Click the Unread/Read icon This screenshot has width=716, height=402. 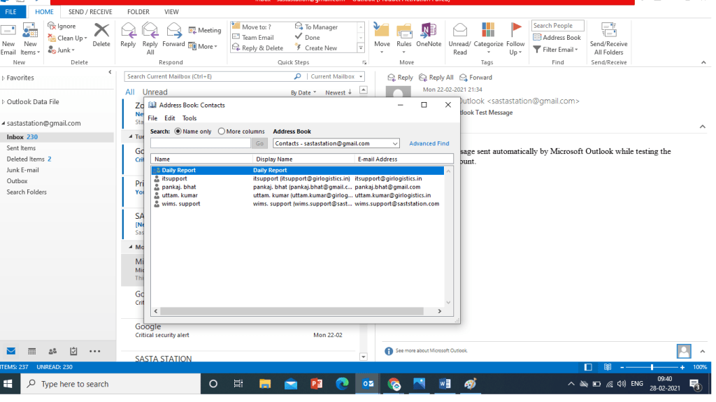click(459, 34)
